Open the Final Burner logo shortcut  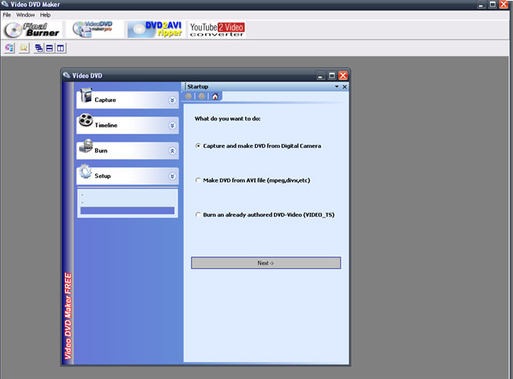(x=32, y=30)
